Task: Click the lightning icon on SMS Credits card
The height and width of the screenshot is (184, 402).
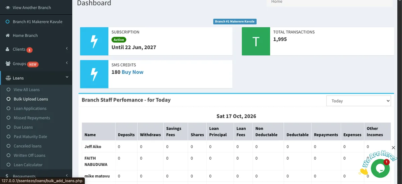Action: click(x=94, y=74)
